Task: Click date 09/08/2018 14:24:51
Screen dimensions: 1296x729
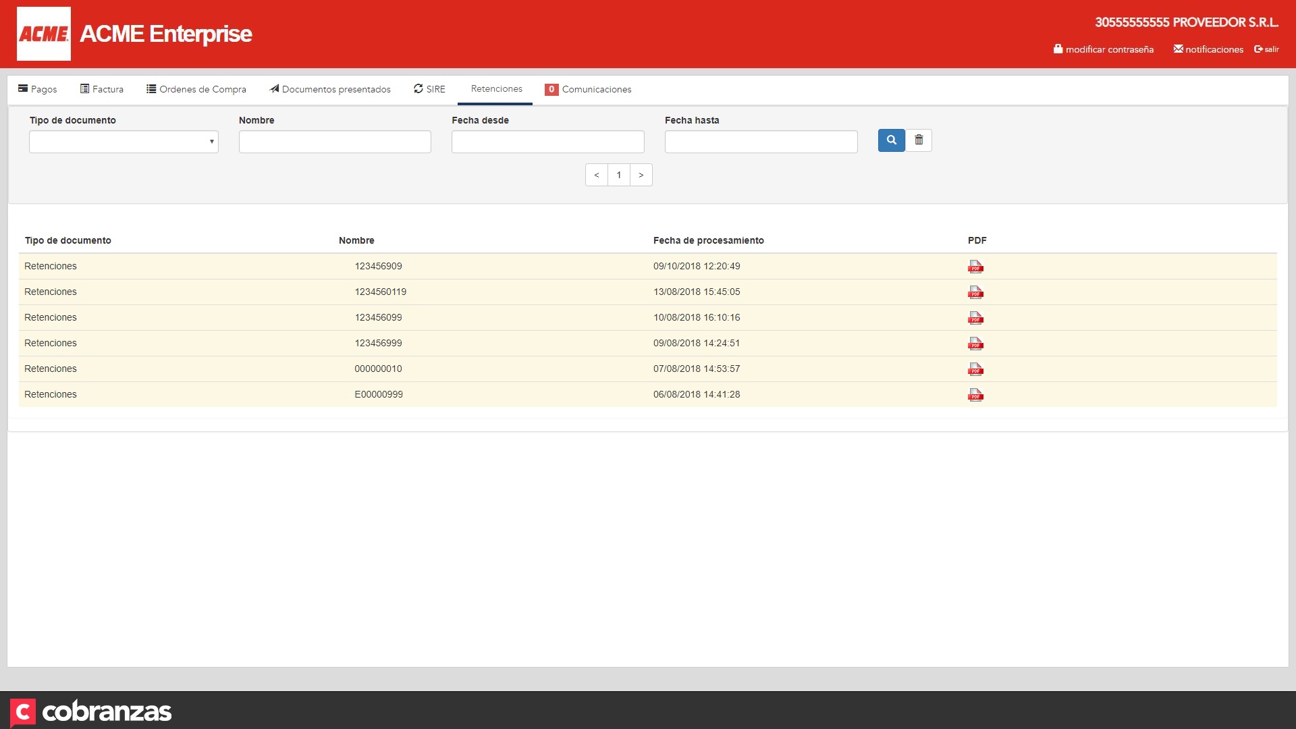Action: click(697, 343)
